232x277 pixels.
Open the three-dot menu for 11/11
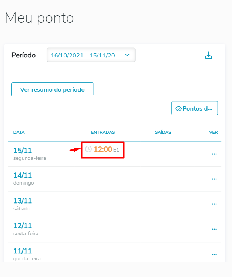[x=214, y=254]
